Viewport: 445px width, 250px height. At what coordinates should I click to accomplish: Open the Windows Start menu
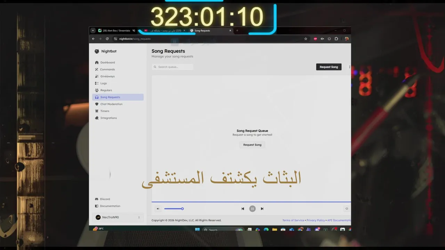tap(197, 230)
